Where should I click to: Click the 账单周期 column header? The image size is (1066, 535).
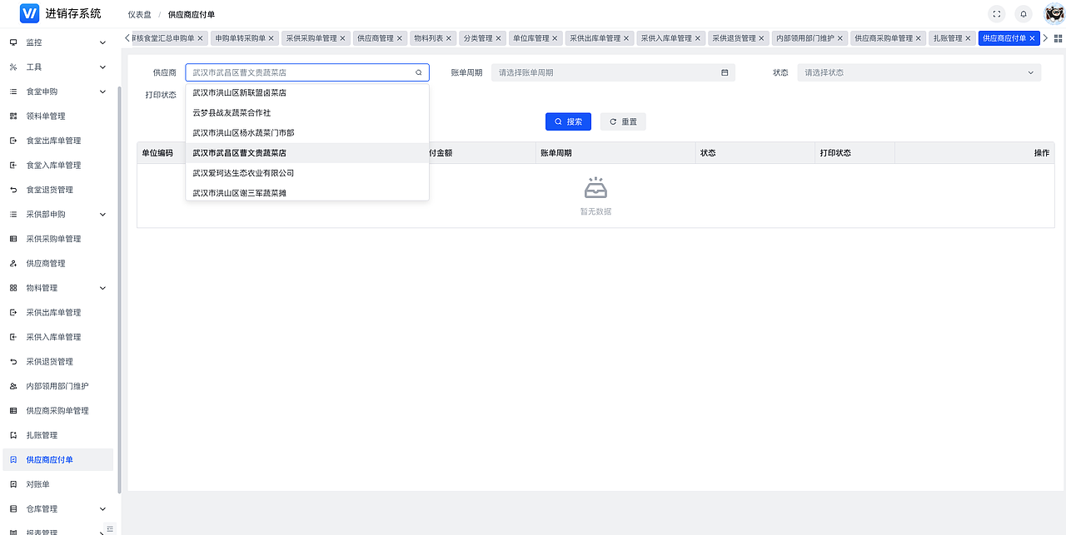[x=615, y=153]
